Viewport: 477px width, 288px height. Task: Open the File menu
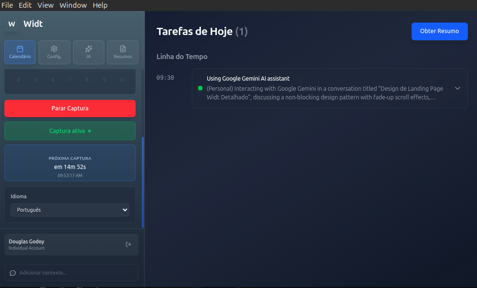pyautogui.click(x=7, y=5)
